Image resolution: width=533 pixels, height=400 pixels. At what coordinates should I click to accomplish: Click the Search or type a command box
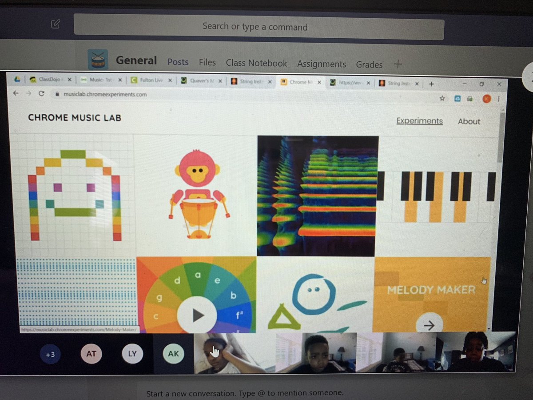click(259, 27)
